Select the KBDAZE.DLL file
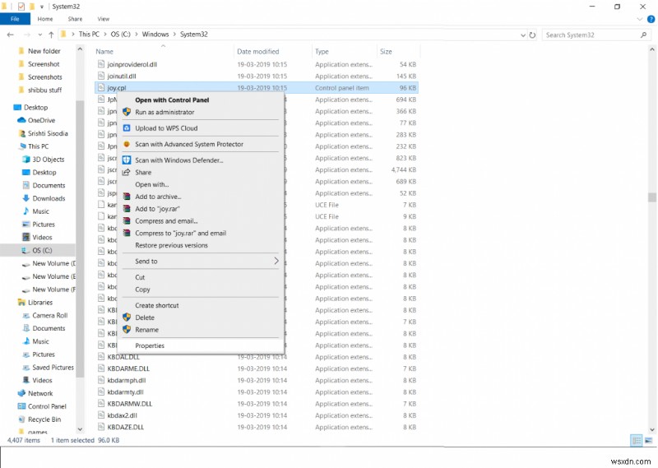Image resolution: width=658 pixels, height=468 pixels. pos(126,427)
